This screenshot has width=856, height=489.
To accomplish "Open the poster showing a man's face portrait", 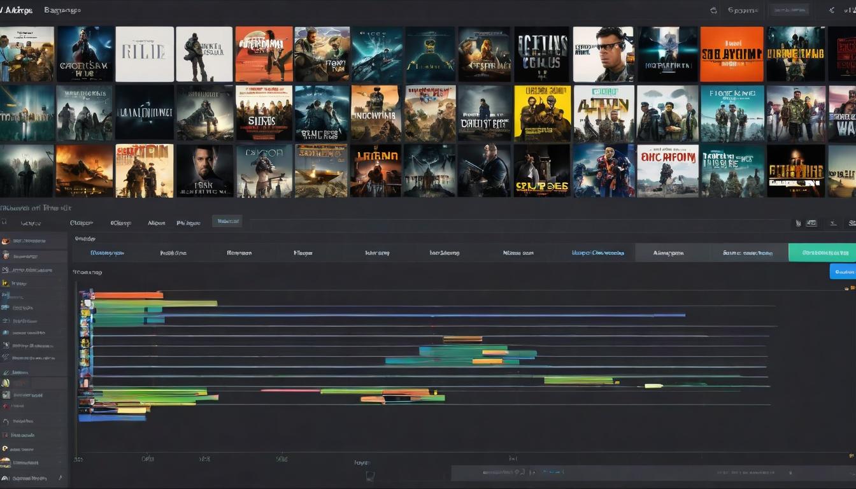I will click(x=204, y=171).
